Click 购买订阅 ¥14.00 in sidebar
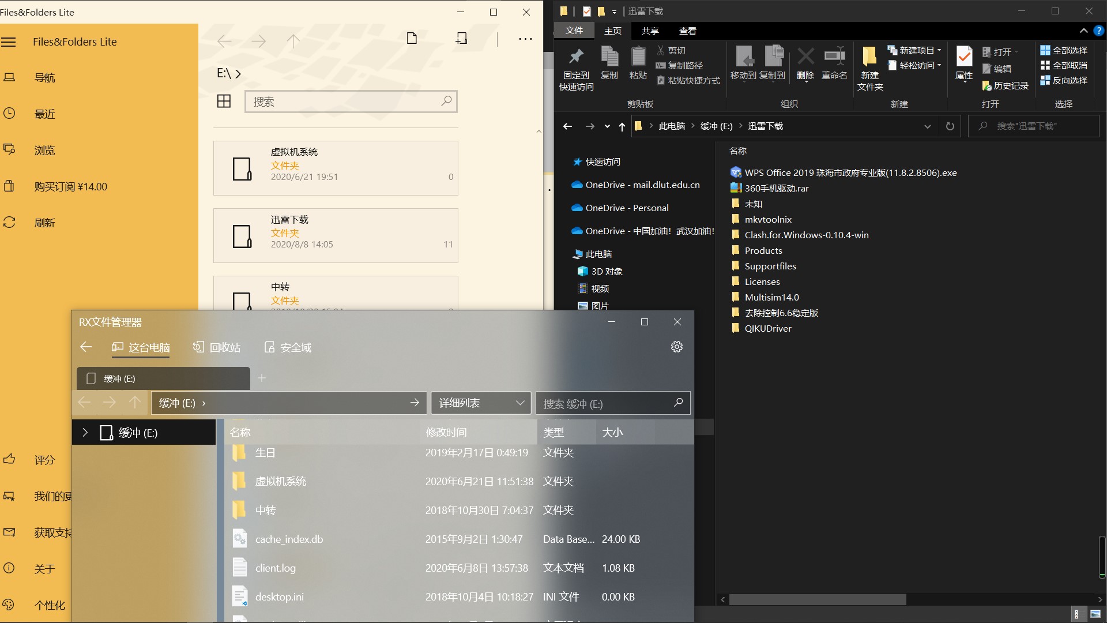Screen dimensions: 1107x623 point(69,186)
